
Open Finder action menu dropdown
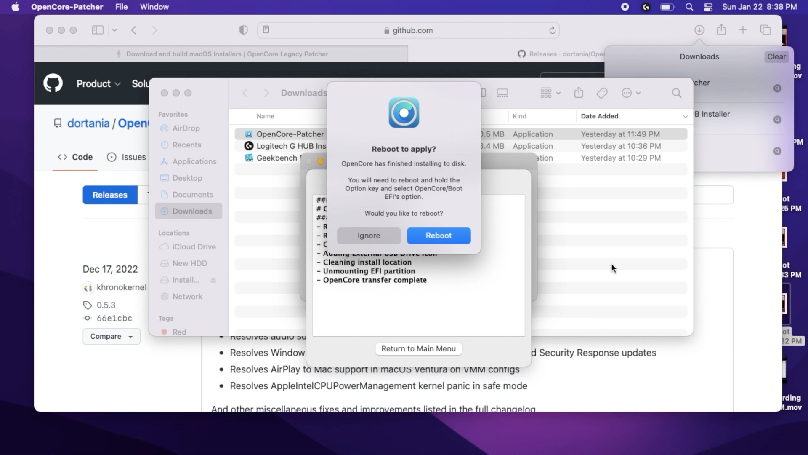tap(631, 93)
